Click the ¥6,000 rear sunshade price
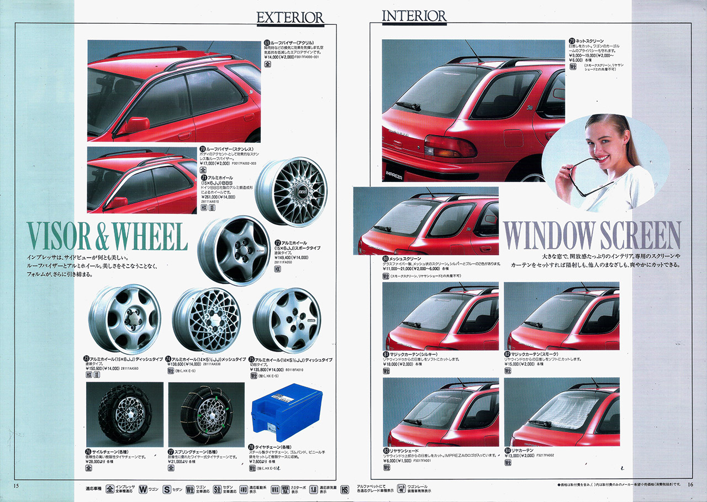Screen dimensions: 707x502 [x=391, y=460]
